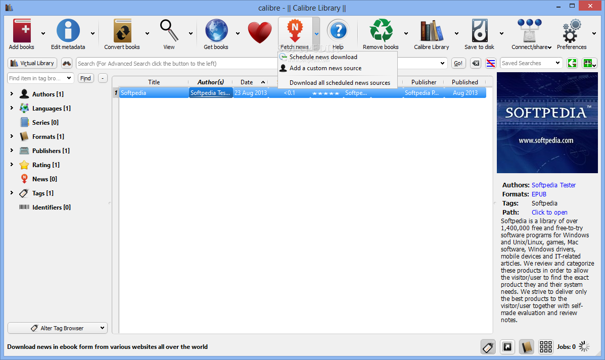The image size is (605, 360).
Task: Toggle the Cover Browser status bar icon
Action: [x=507, y=347]
